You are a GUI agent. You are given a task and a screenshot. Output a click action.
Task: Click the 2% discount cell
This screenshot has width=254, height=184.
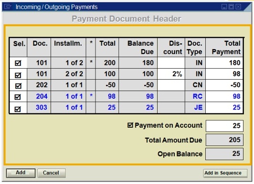171,74
